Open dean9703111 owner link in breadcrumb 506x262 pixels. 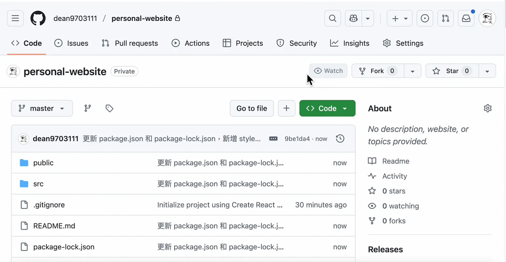(x=75, y=18)
